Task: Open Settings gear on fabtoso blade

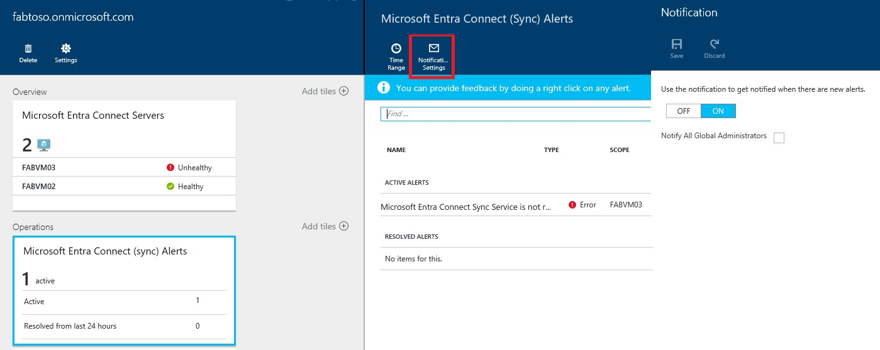Action: tap(66, 48)
